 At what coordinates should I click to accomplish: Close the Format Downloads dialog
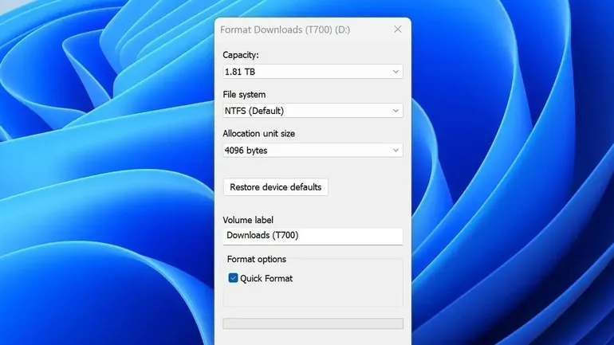(x=397, y=29)
